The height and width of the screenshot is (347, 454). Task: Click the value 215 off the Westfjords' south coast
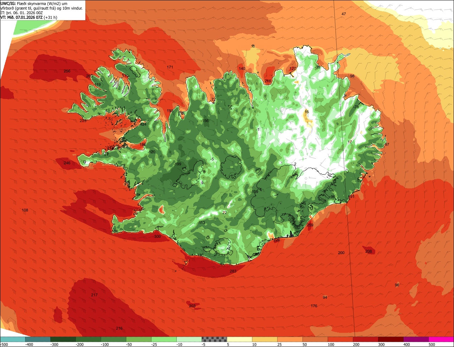point(83,121)
